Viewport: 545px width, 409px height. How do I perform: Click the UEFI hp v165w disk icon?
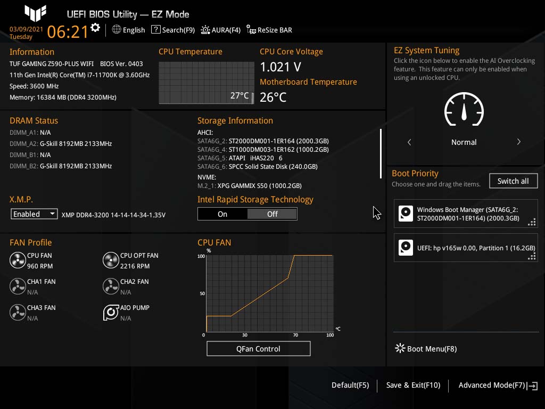tap(406, 248)
